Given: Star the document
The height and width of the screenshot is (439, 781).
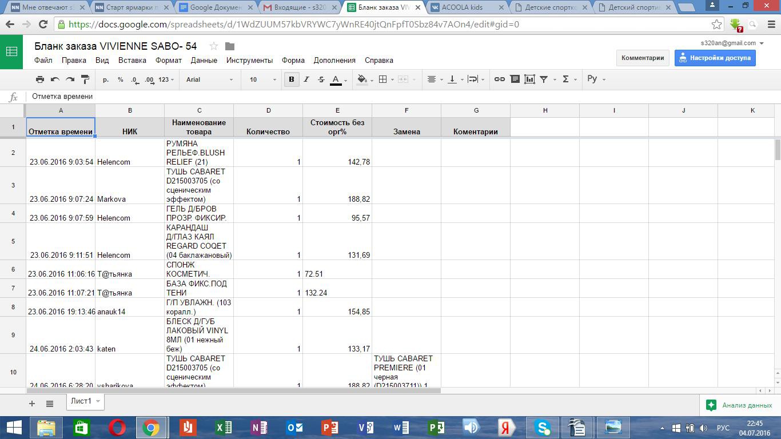Looking at the screenshot, I should [x=213, y=46].
